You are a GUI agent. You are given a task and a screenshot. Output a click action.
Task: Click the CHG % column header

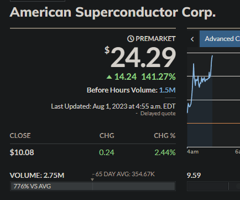tap(165, 136)
